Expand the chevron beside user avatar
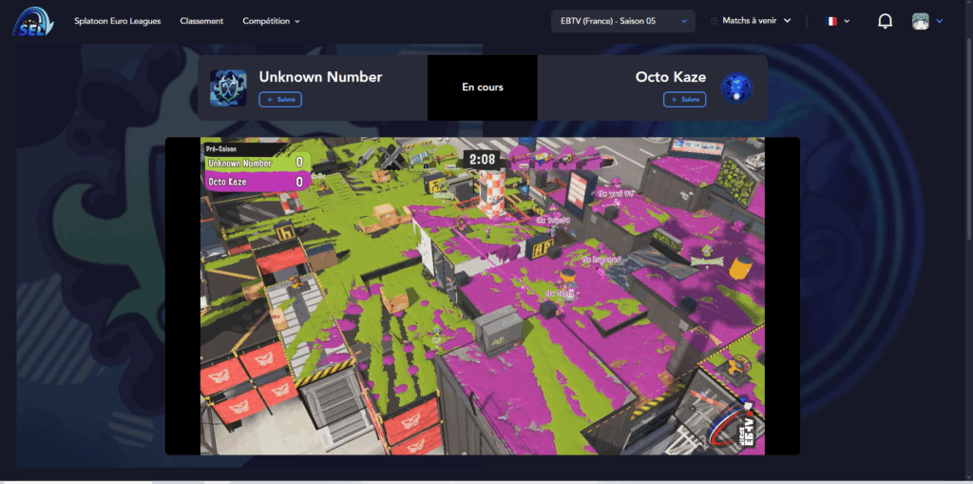973x484 pixels. (x=940, y=21)
